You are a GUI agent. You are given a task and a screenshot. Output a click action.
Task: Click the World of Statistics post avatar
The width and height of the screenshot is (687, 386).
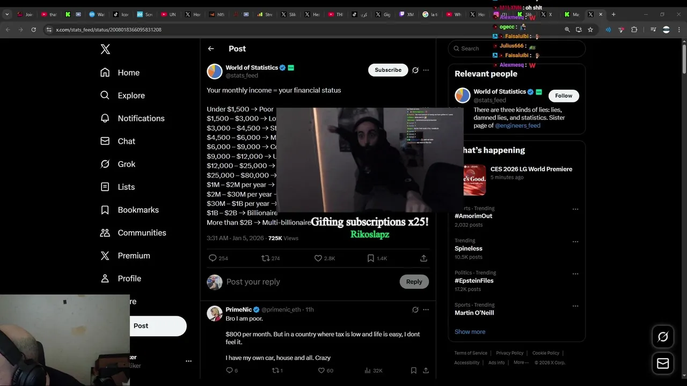point(215,71)
